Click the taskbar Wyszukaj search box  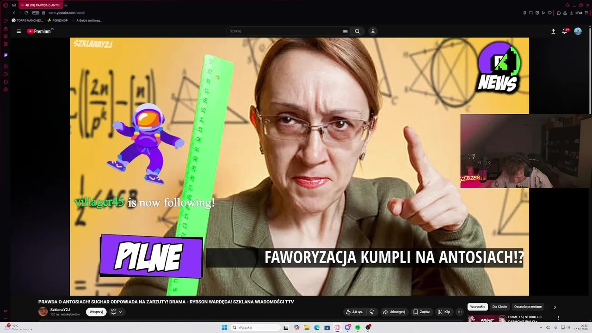pos(255,327)
